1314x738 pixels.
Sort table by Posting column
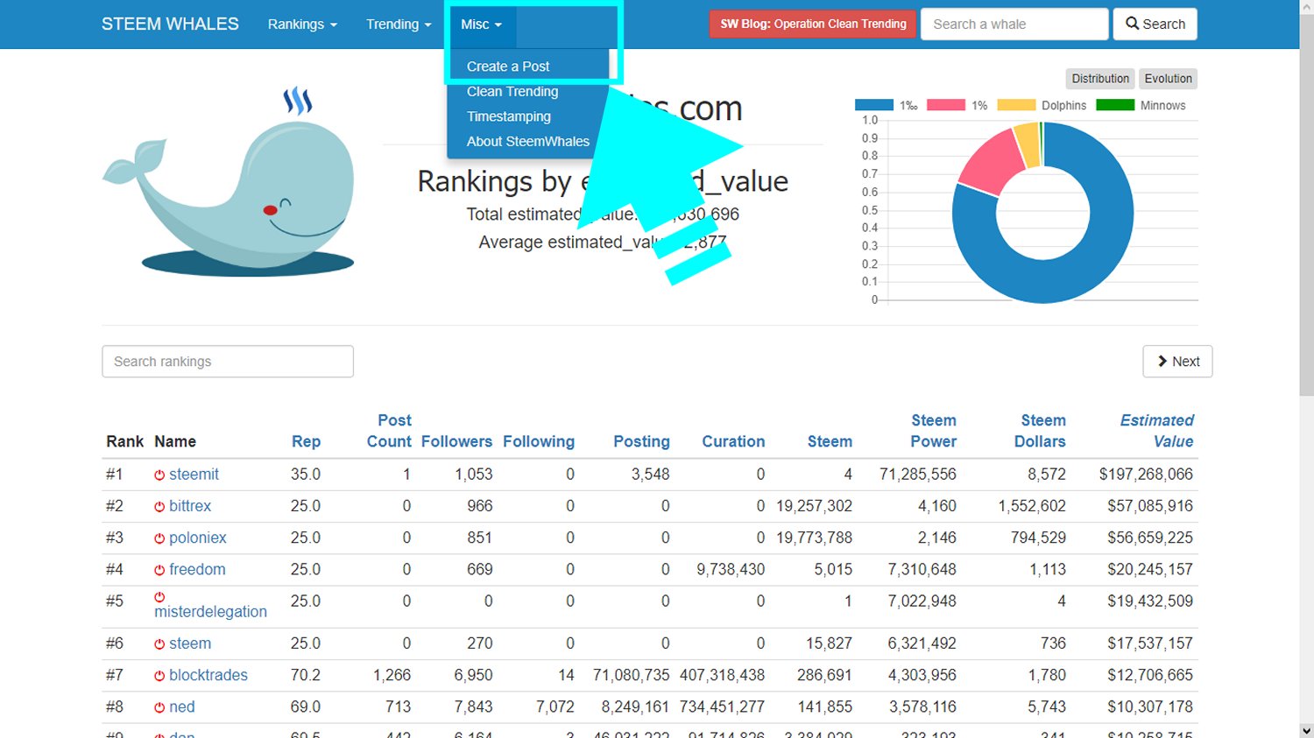pyautogui.click(x=641, y=442)
